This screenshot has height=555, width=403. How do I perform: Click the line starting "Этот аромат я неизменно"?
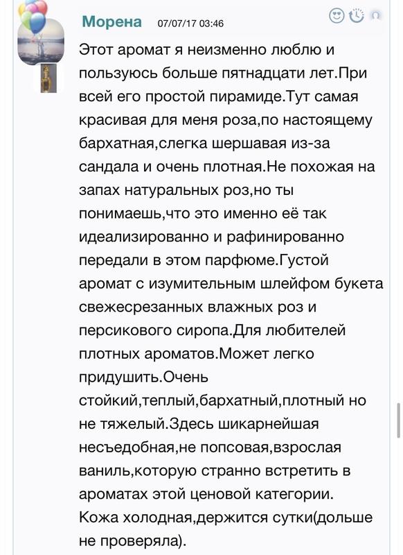pos(206,49)
